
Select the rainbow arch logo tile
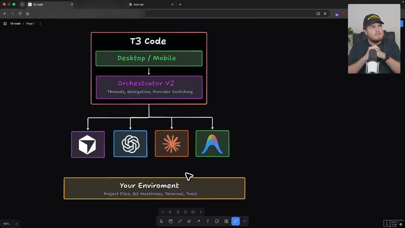[212, 143]
